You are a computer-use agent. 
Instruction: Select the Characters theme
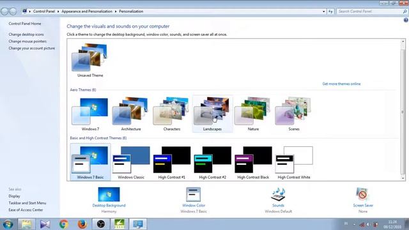pyautogui.click(x=172, y=114)
